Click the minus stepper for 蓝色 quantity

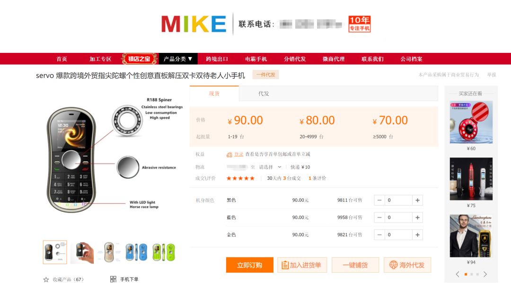coord(379,217)
